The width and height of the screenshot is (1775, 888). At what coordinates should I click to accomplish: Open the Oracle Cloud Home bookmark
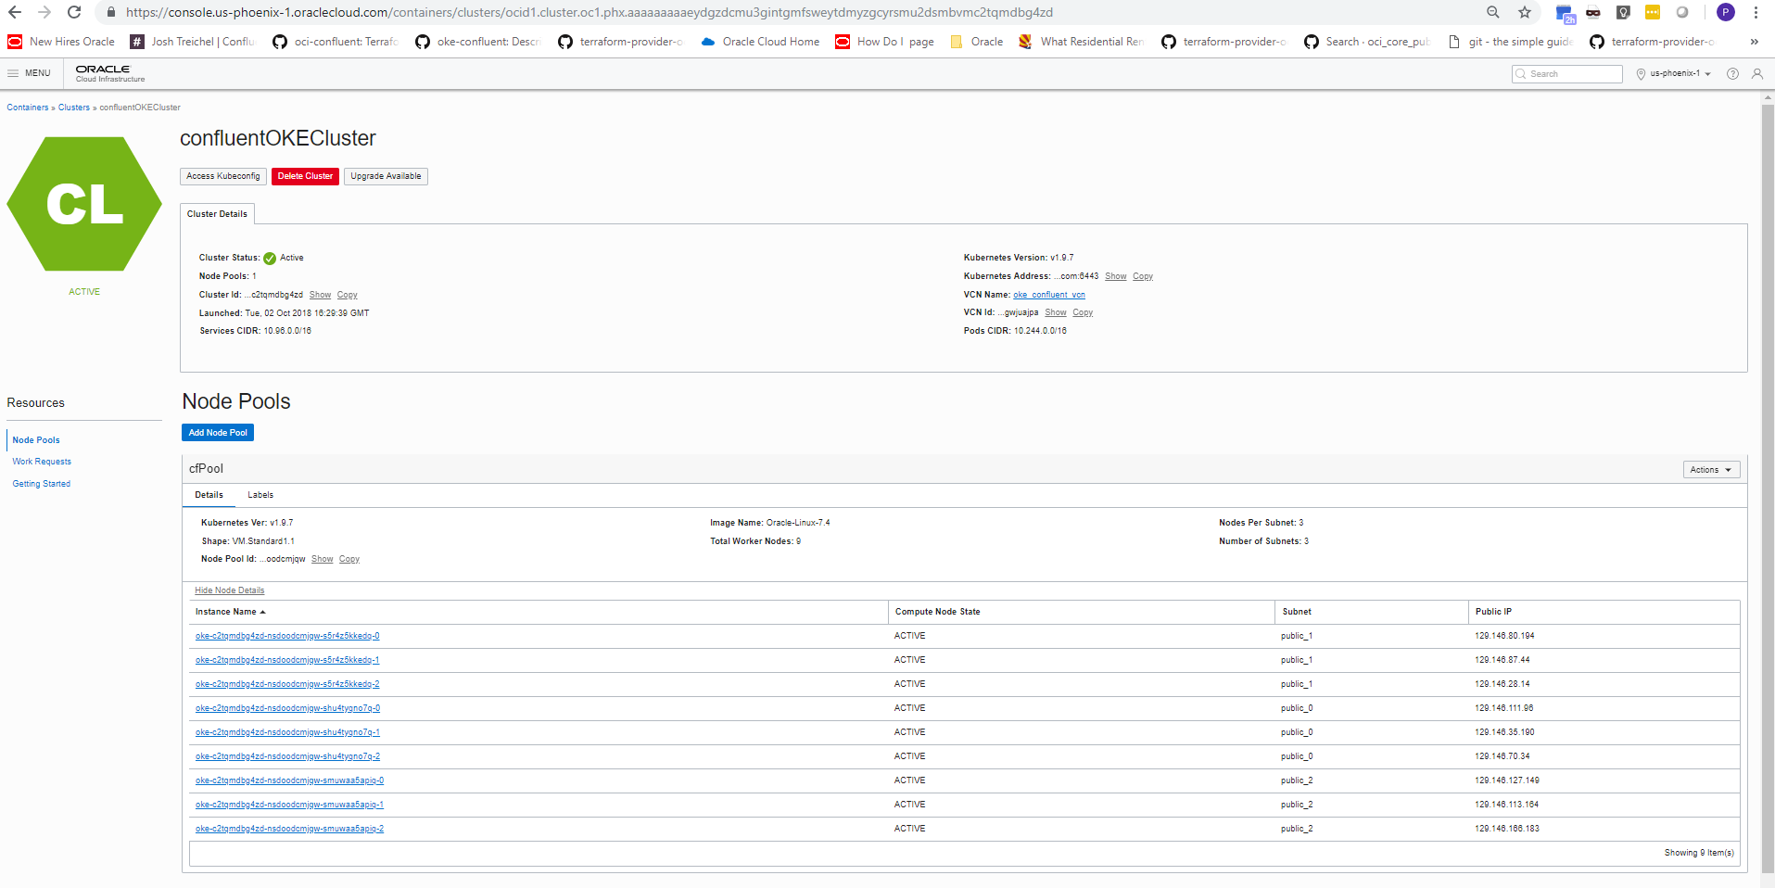[760, 42]
